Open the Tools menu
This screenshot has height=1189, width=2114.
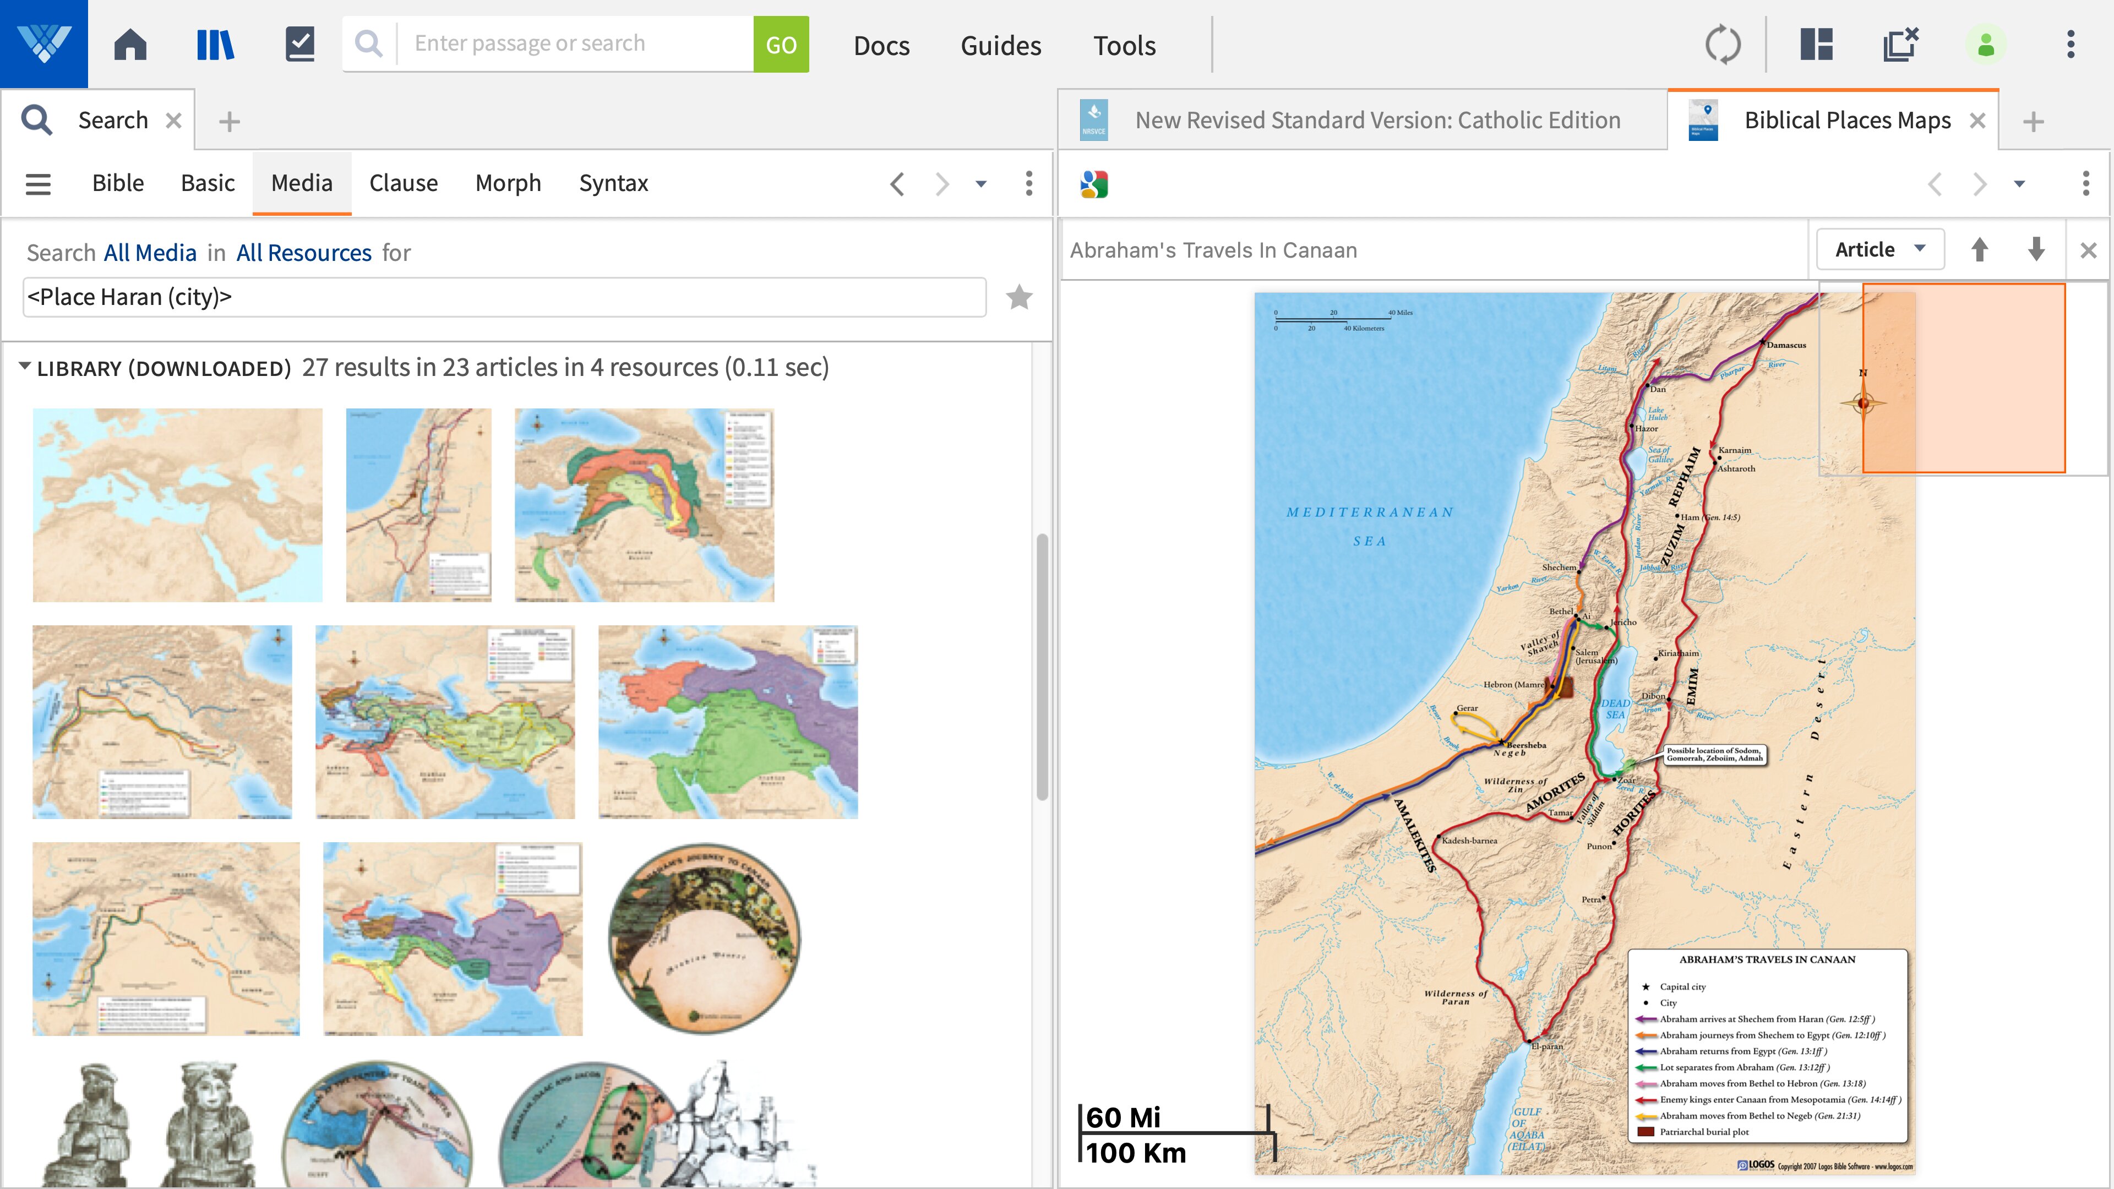(x=1124, y=45)
